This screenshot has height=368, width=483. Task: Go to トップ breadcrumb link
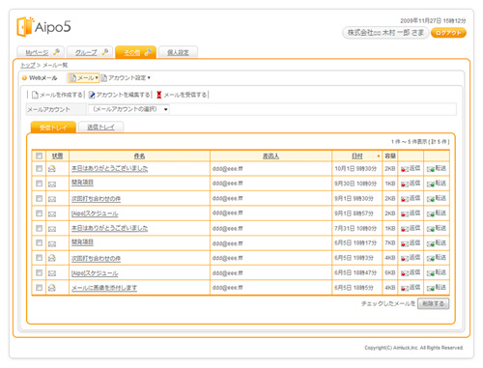[28, 66]
